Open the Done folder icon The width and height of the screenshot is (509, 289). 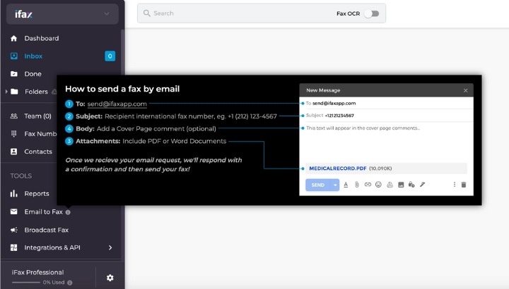point(13,74)
